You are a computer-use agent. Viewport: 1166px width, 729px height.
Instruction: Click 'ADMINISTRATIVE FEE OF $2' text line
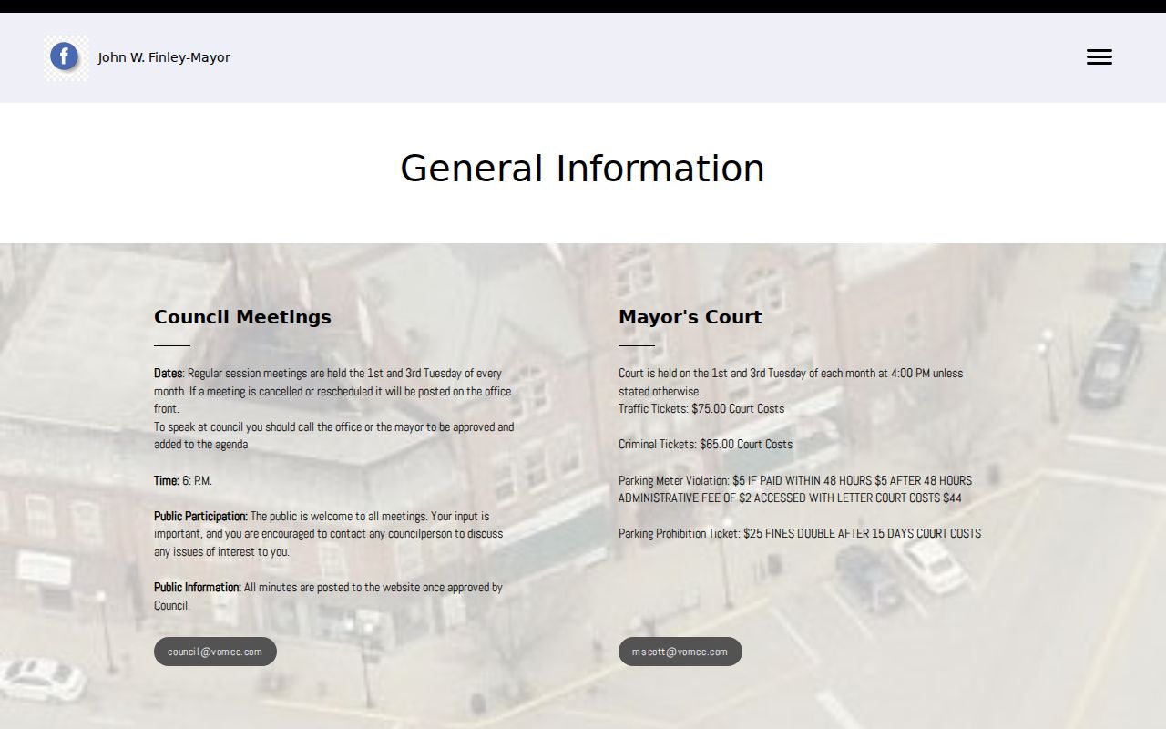tap(790, 498)
